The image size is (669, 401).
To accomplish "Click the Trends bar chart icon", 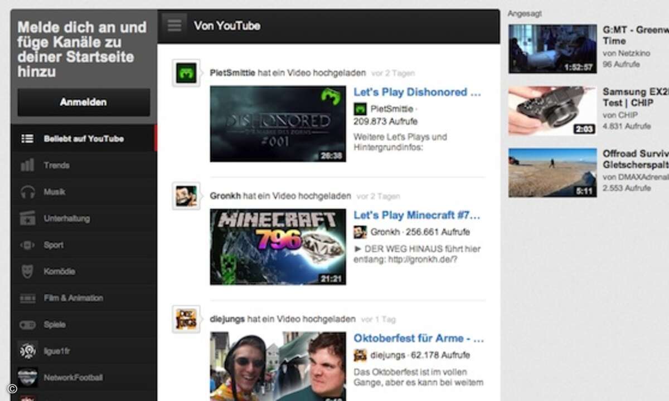I will click(x=27, y=165).
